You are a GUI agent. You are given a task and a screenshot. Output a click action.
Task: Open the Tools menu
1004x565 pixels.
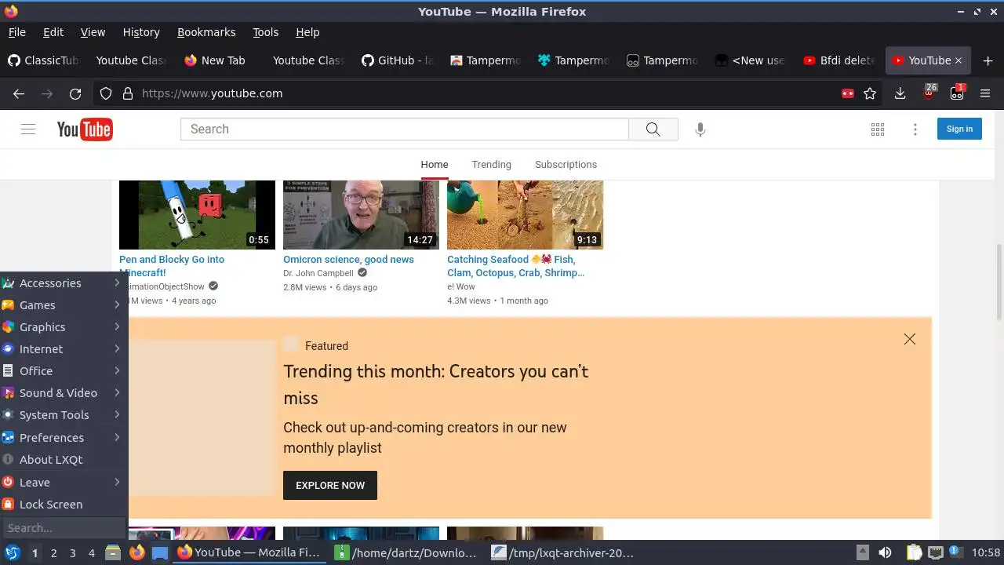pos(265,32)
